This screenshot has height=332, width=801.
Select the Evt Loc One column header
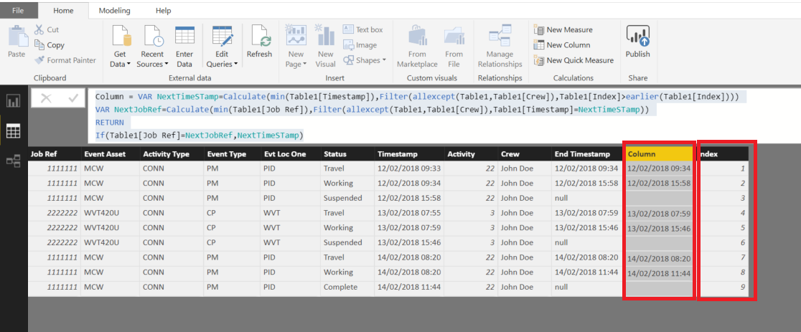tap(290, 154)
